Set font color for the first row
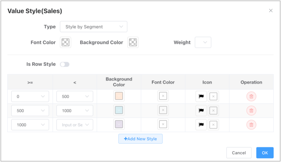This screenshot has height=162, width=281. tap(163, 96)
